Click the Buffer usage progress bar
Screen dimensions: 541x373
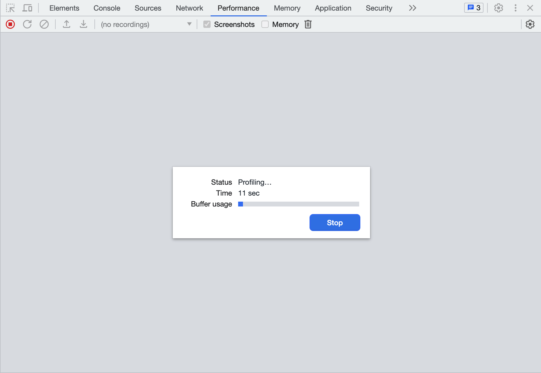[298, 204]
